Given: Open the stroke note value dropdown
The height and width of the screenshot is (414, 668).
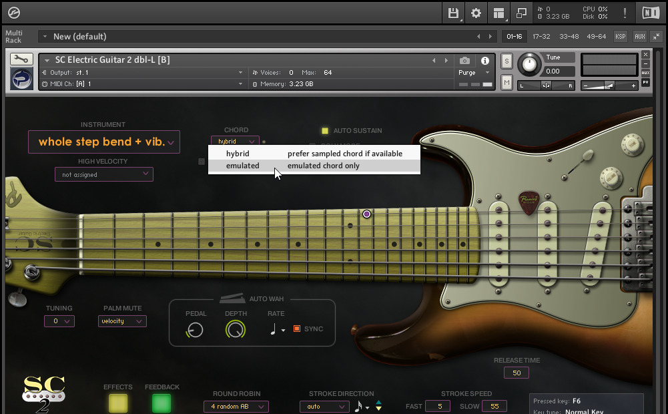Looking at the screenshot, I should tap(362, 407).
